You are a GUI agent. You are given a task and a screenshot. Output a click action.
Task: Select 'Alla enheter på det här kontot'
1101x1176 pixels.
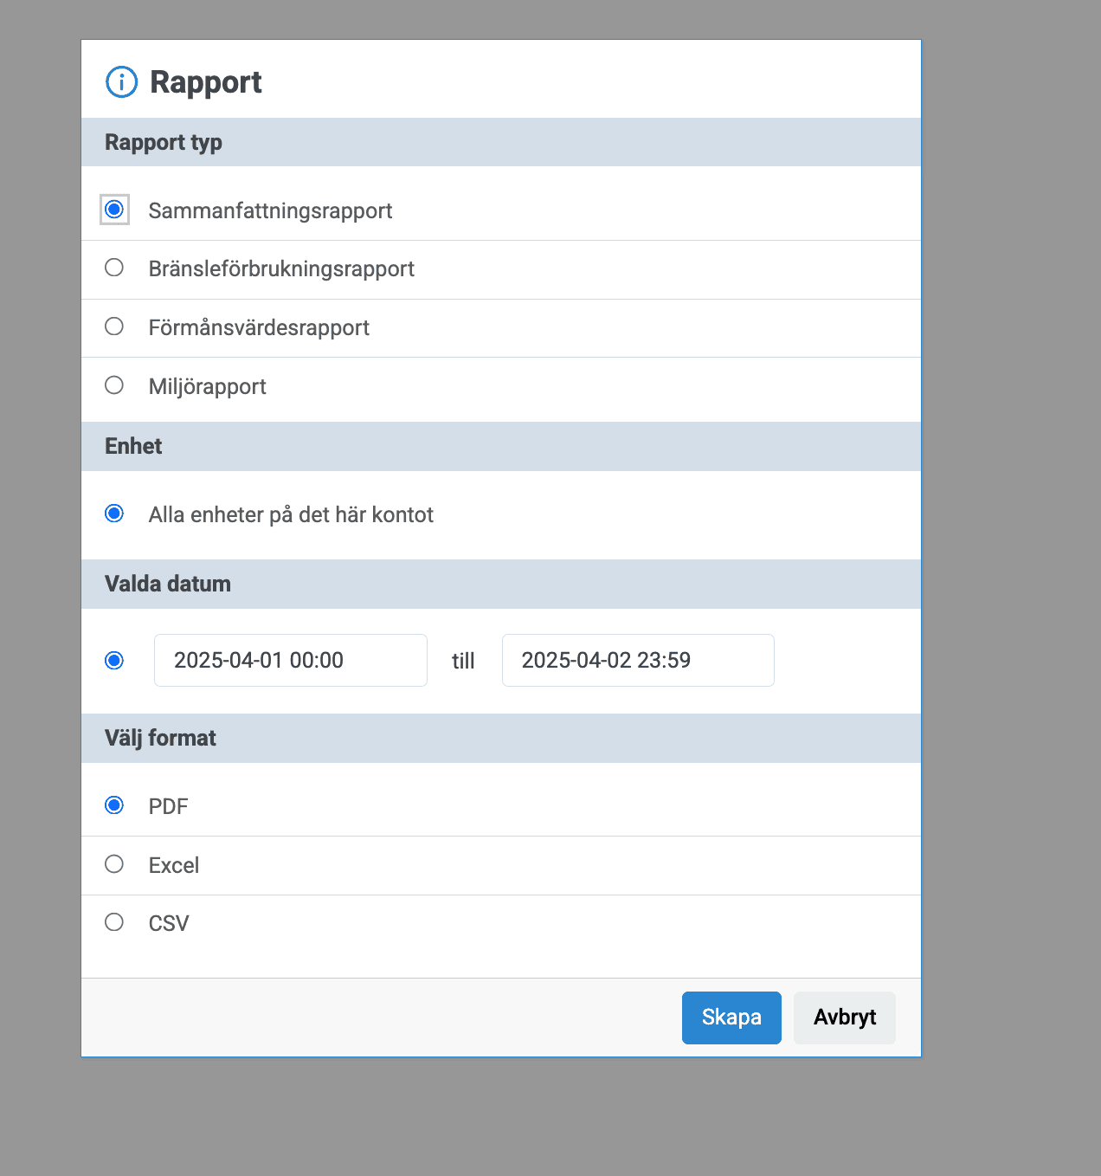click(x=114, y=514)
